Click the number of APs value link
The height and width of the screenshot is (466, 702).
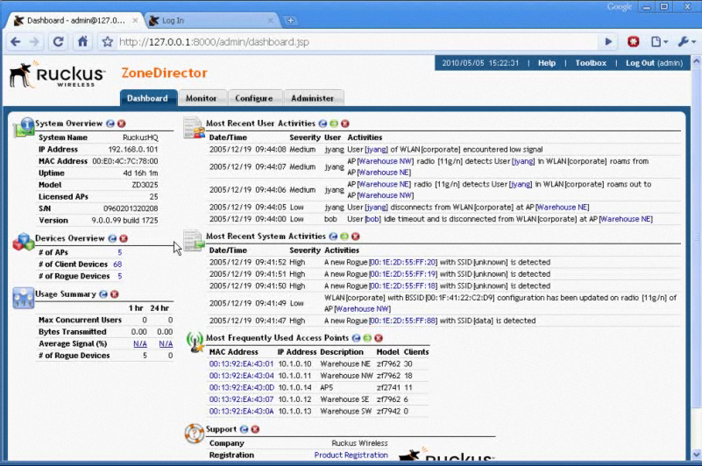pyautogui.click(x=119, y=252)
